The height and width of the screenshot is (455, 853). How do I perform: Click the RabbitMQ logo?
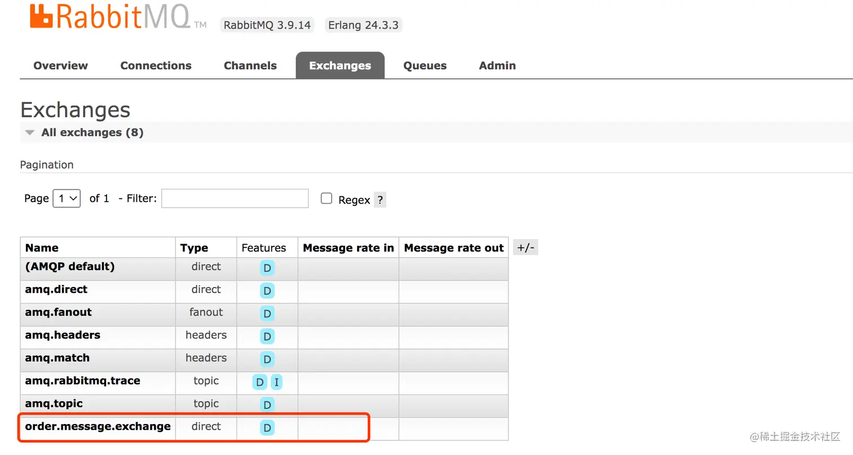pyautogui.click(x=118, y=17)
